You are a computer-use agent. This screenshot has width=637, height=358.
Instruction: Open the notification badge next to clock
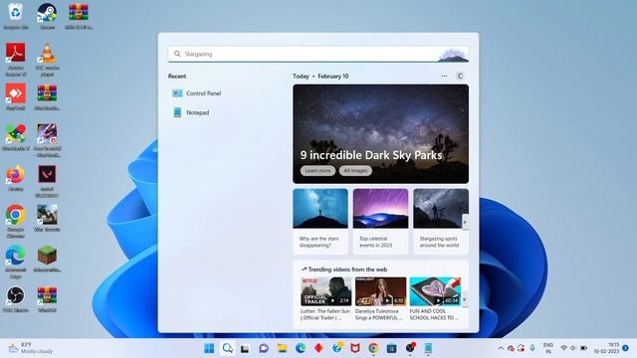tap(626, 348)
